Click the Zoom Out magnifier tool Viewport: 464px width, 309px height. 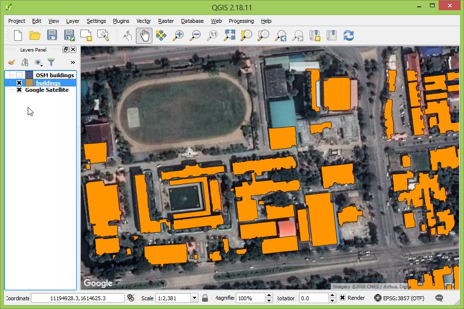[195, 35]
